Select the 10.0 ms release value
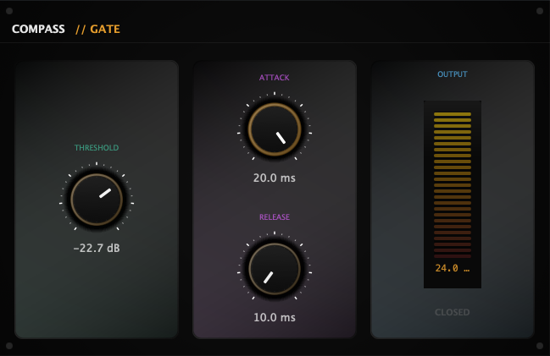Screen dimensions: 550x356 [x=275, y=317]
